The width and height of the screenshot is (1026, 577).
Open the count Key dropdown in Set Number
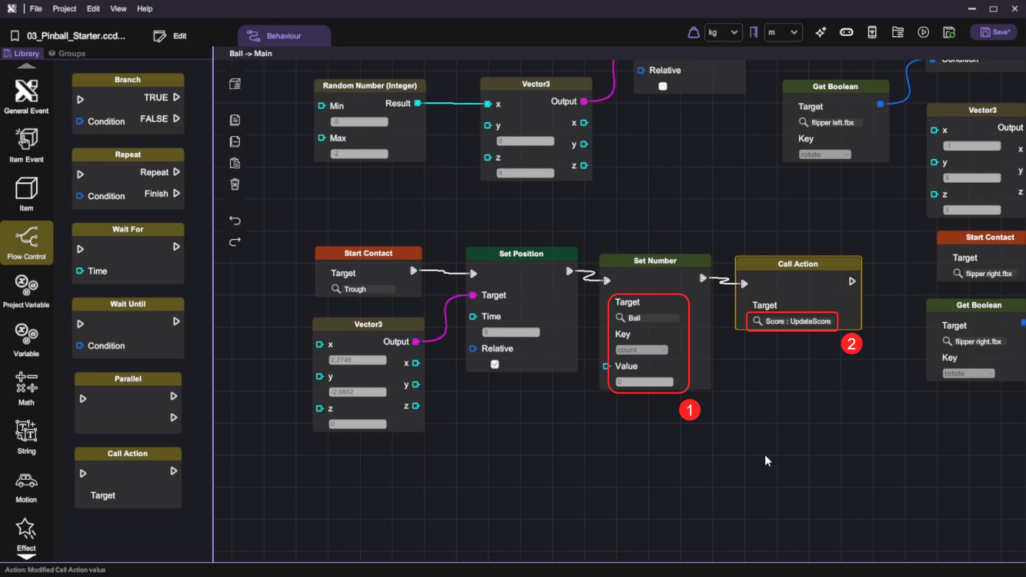[642, 350]
